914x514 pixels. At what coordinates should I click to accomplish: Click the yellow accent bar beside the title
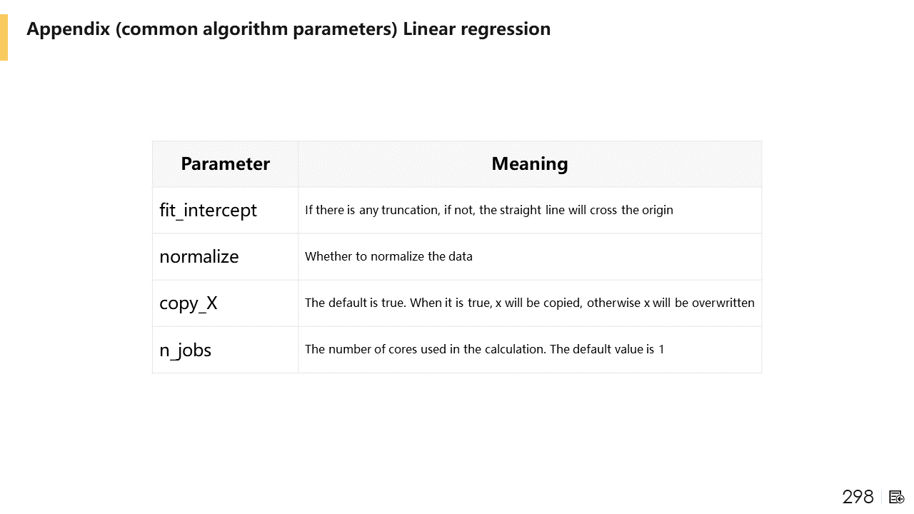pos(4,37)
